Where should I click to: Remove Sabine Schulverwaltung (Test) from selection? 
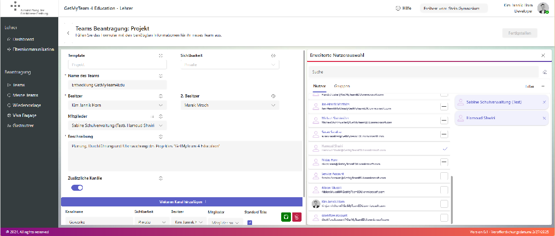click(x=544, y=102)
